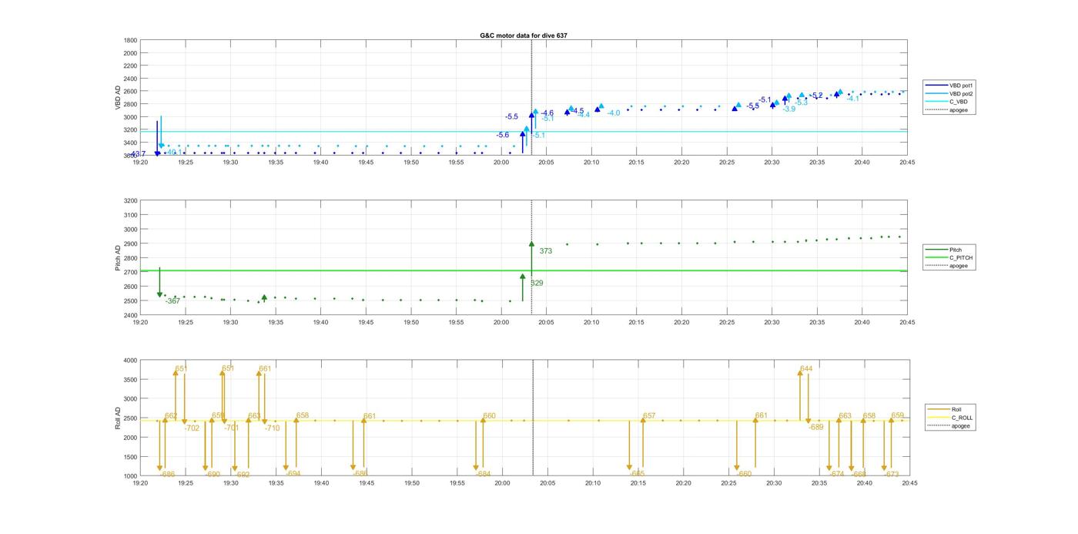Click the 4000 tick on Roll axis

[x=130, y=360]
